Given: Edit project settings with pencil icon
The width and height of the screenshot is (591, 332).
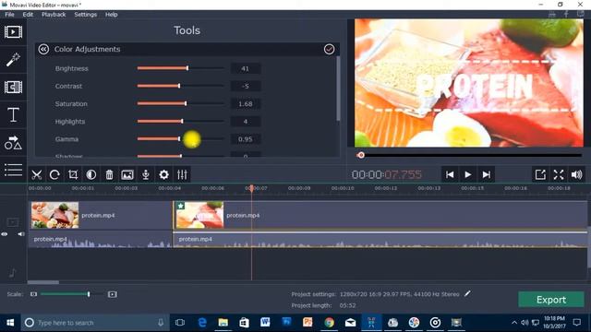Looking at the screenshot, I should point(467,293).
